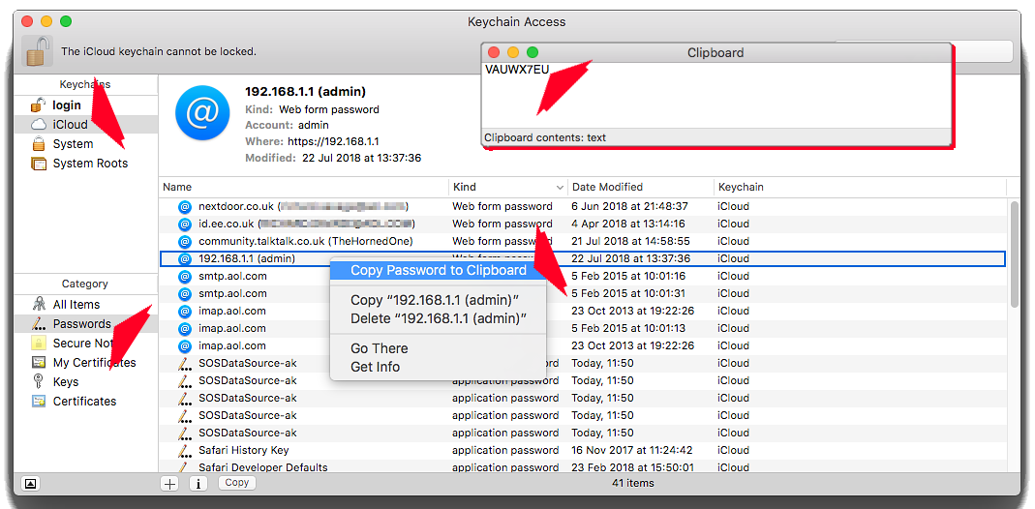Choose Get Info from the context menu
Viewport: 1035px width, 509px height.
pos(375,367)
